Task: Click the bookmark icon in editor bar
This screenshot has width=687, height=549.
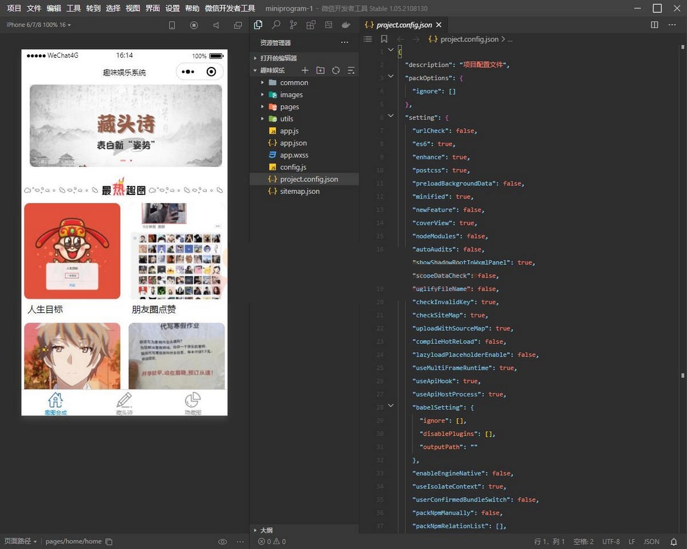Action: click(384, 39)
